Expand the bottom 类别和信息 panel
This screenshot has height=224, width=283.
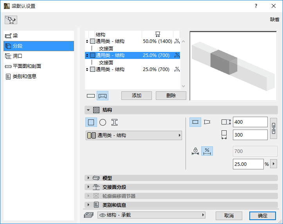click(x=88, y=205)
